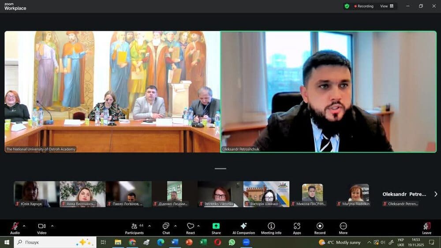Expand the arrow next to Participants
The image size is (441, 248).
click(149, 226)
